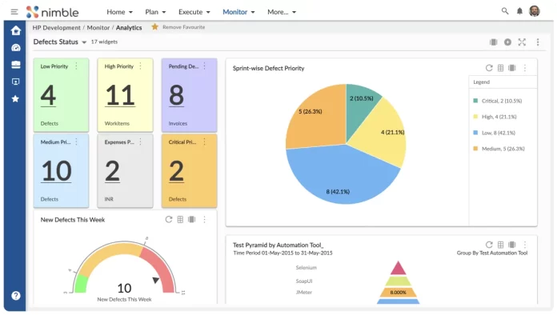This screenshot has width=557, height=315.
Task: Go to the sidebar Home icon
Action: [x=16, y=31]
